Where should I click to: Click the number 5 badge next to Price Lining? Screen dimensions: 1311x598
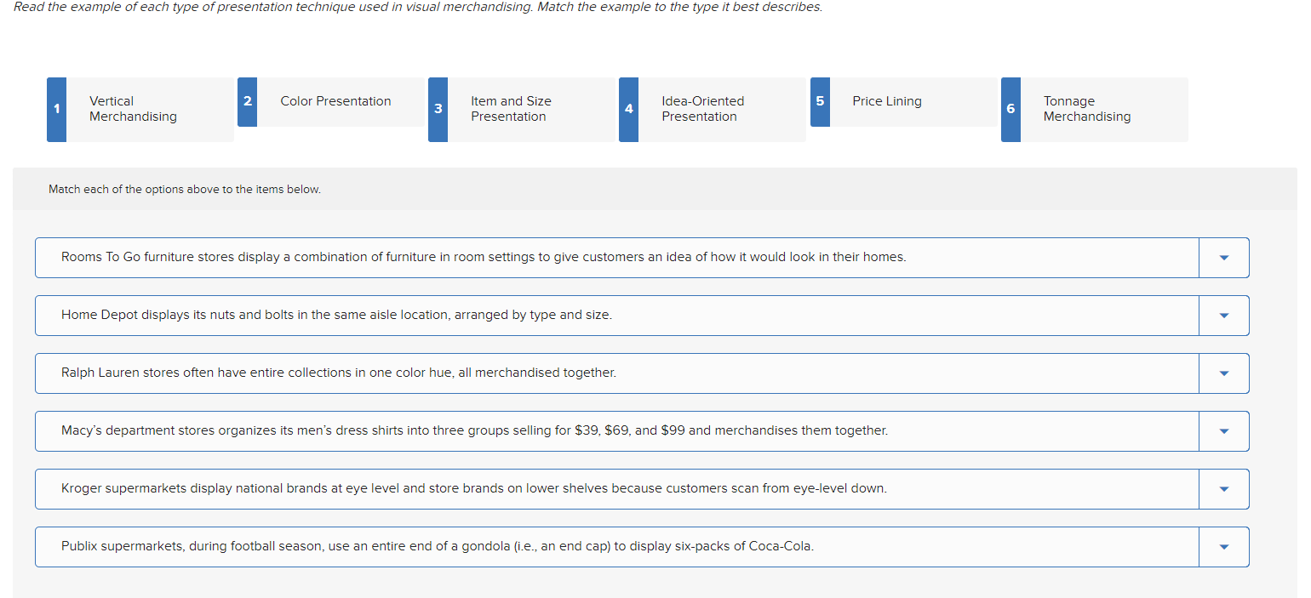click(820, 101)
